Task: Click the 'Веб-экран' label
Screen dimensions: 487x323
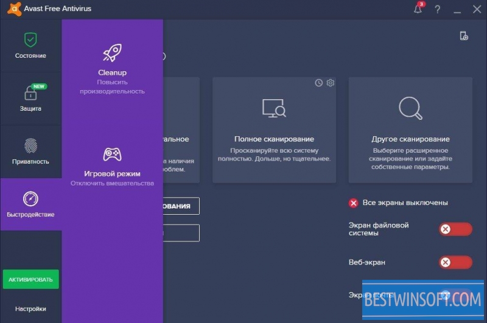Action: click(367, 262)
